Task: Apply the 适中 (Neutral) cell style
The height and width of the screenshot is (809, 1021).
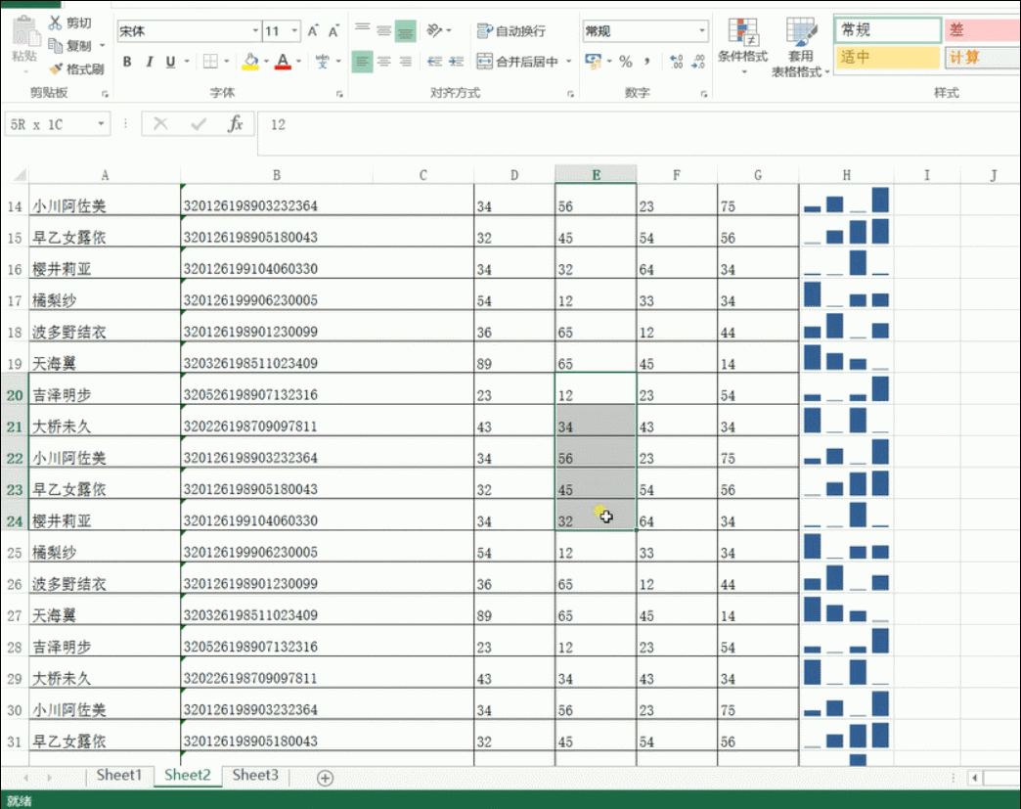Action: pyautogui.click(x=887, y=57)
